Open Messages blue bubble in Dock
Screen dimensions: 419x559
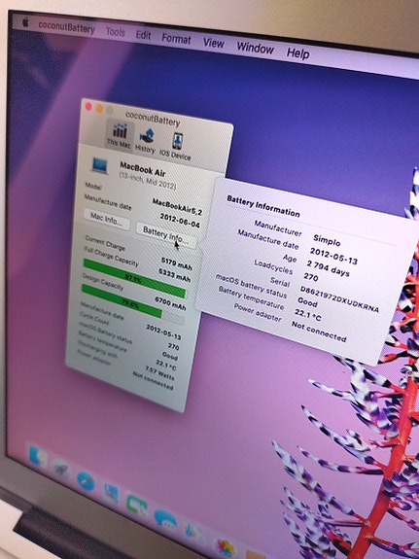tap(165, 519)
